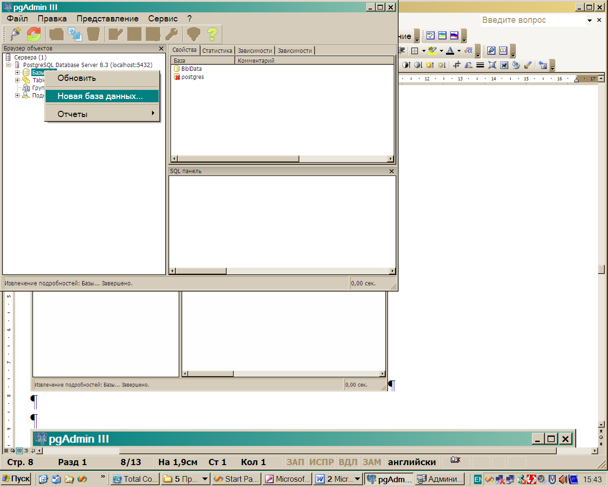
Task: Open the Правка menu in pgAdmin
Action: point(52,19)
